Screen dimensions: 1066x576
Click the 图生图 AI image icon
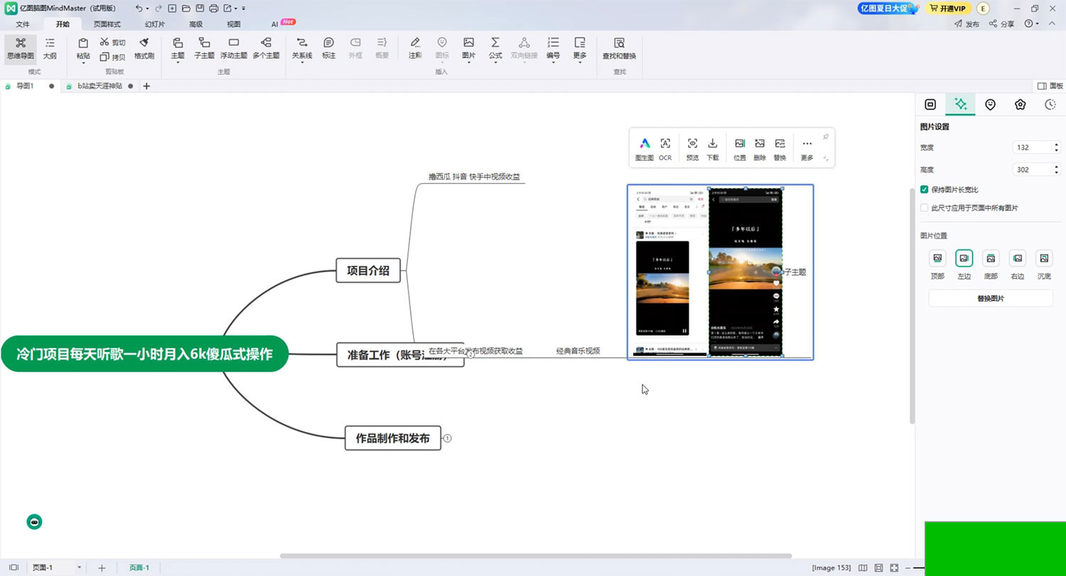pos(645,148)
